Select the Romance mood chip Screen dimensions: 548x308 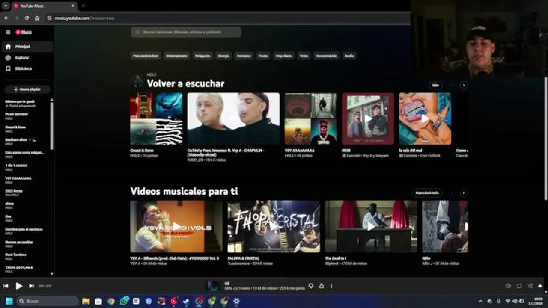pos(244,56)
